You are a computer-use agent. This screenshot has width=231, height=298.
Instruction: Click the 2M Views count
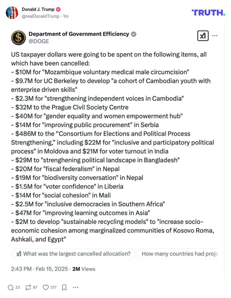(84, 269)
